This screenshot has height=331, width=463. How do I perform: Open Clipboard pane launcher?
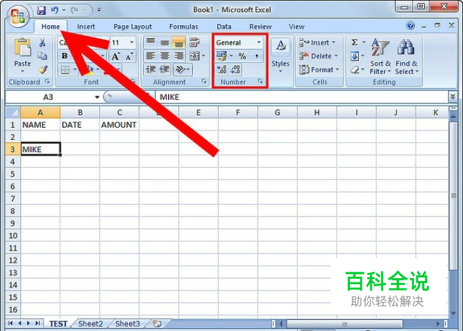point(48,81)
